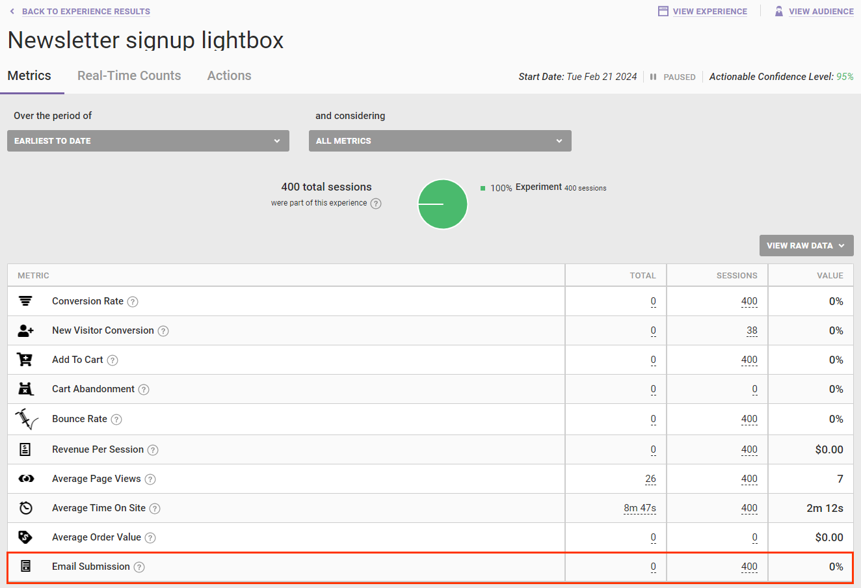The width and height of the screenshot is (861, 588).
Task: Click the View Audience person icon
Action: pyautogui.click(x=779, y=11)
